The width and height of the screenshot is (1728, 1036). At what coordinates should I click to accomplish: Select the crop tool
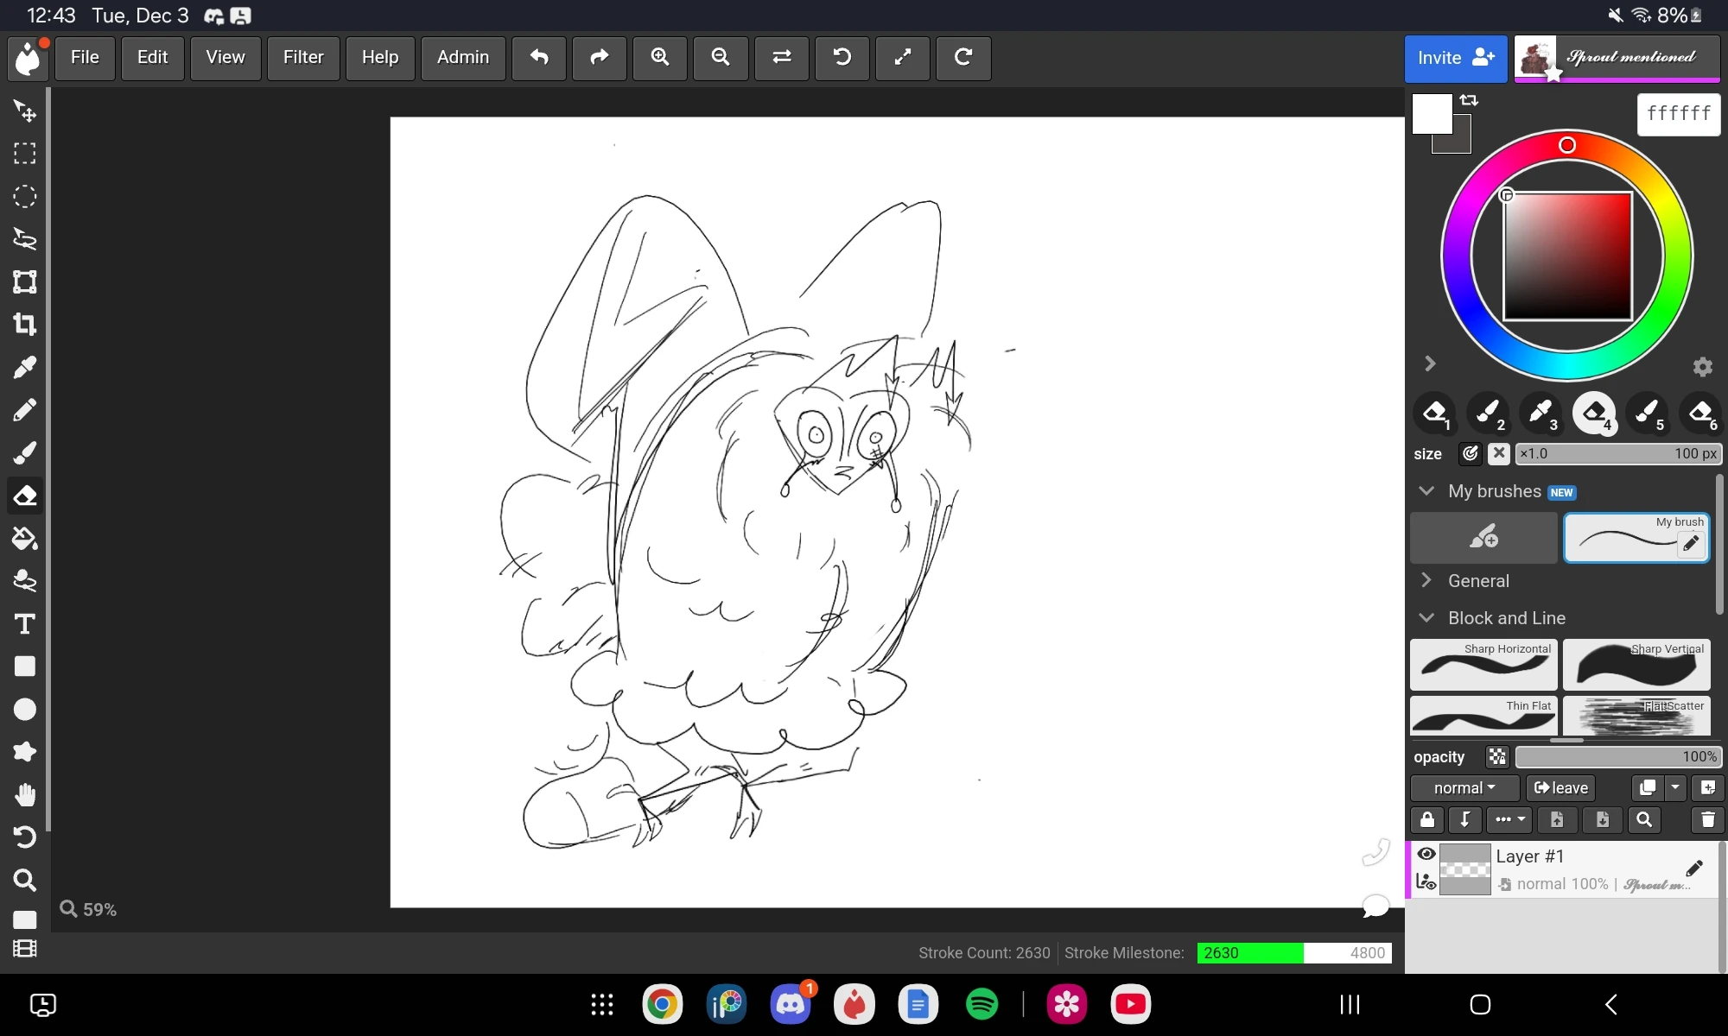coord(24,325)
